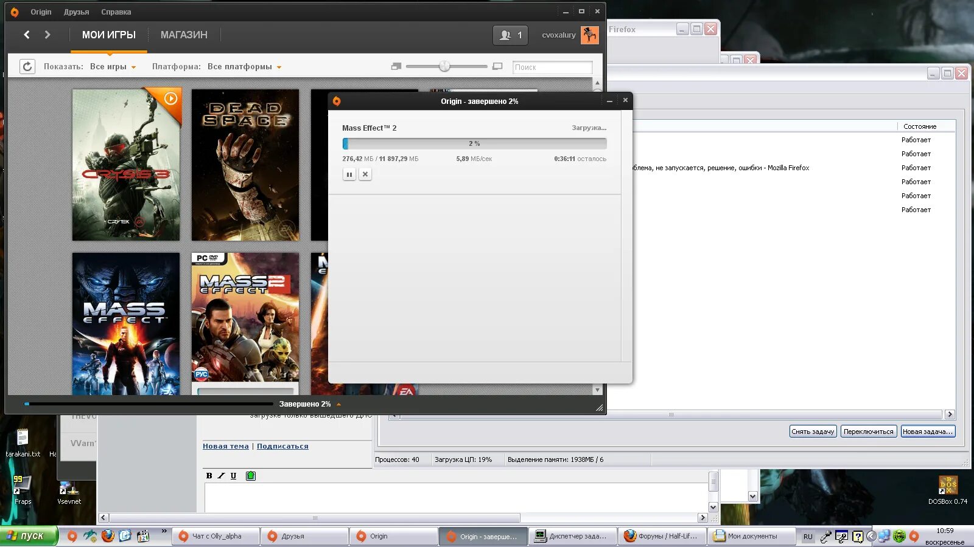Screen dimensions: 974x547
Task: Switch to Чат с Olly_alpha taskbar window
Action: pyautogui.click(x=216, y=536)
